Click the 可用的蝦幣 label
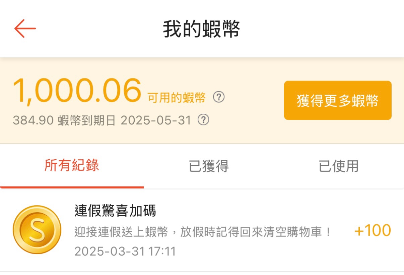This screenshot has height=275, width=404. click(177, 98)
